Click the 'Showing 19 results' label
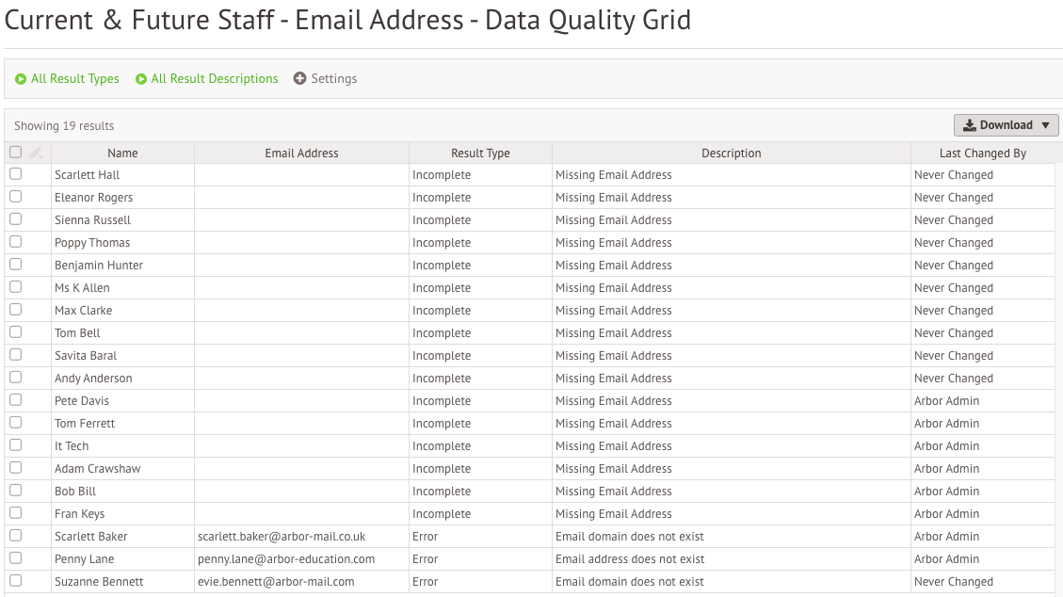This screenshot has width=1063, height=597. pos(64,126)
